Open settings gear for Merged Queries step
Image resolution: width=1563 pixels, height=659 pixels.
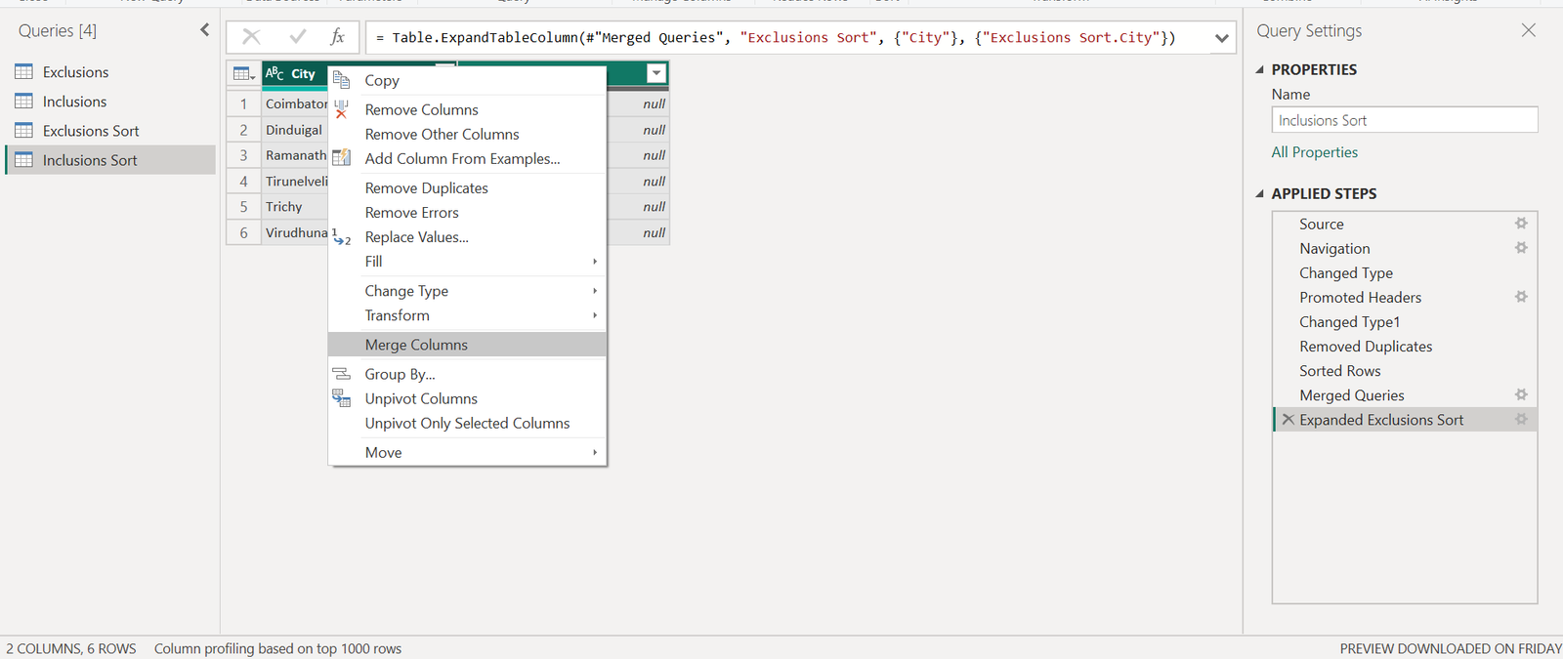tap(1521, 394)
